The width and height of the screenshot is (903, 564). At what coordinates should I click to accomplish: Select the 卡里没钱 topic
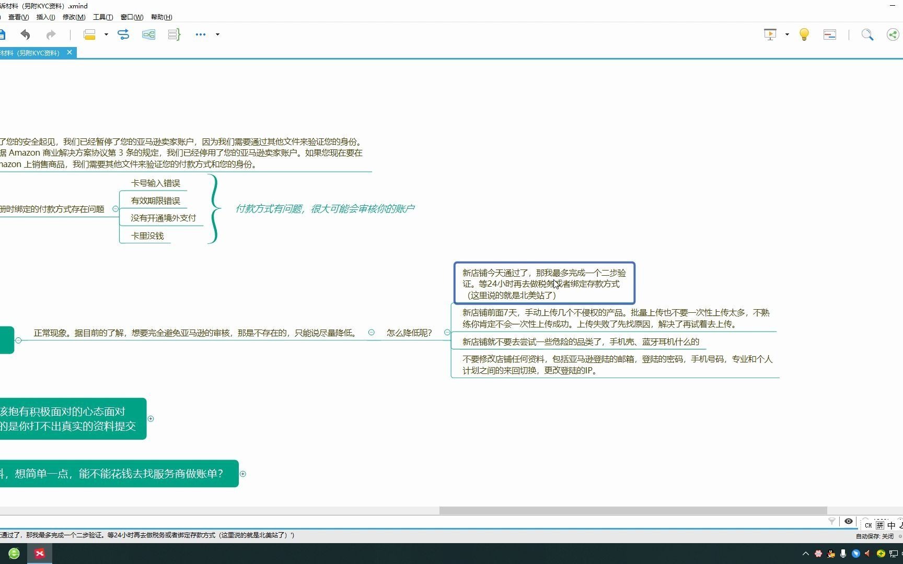(x=147, y=236)
